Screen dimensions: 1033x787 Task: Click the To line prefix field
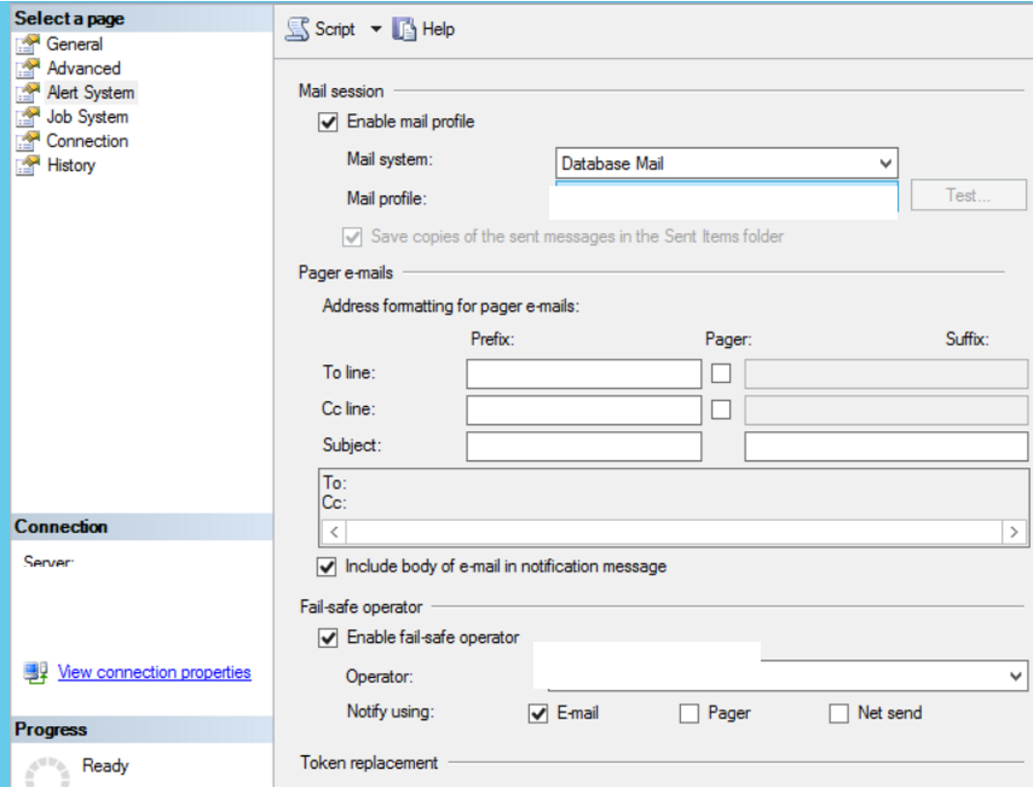tap(583, 373)
